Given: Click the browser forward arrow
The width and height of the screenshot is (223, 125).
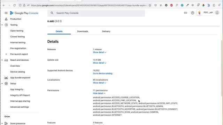Looking at the screenshot, I should point(9,6).
